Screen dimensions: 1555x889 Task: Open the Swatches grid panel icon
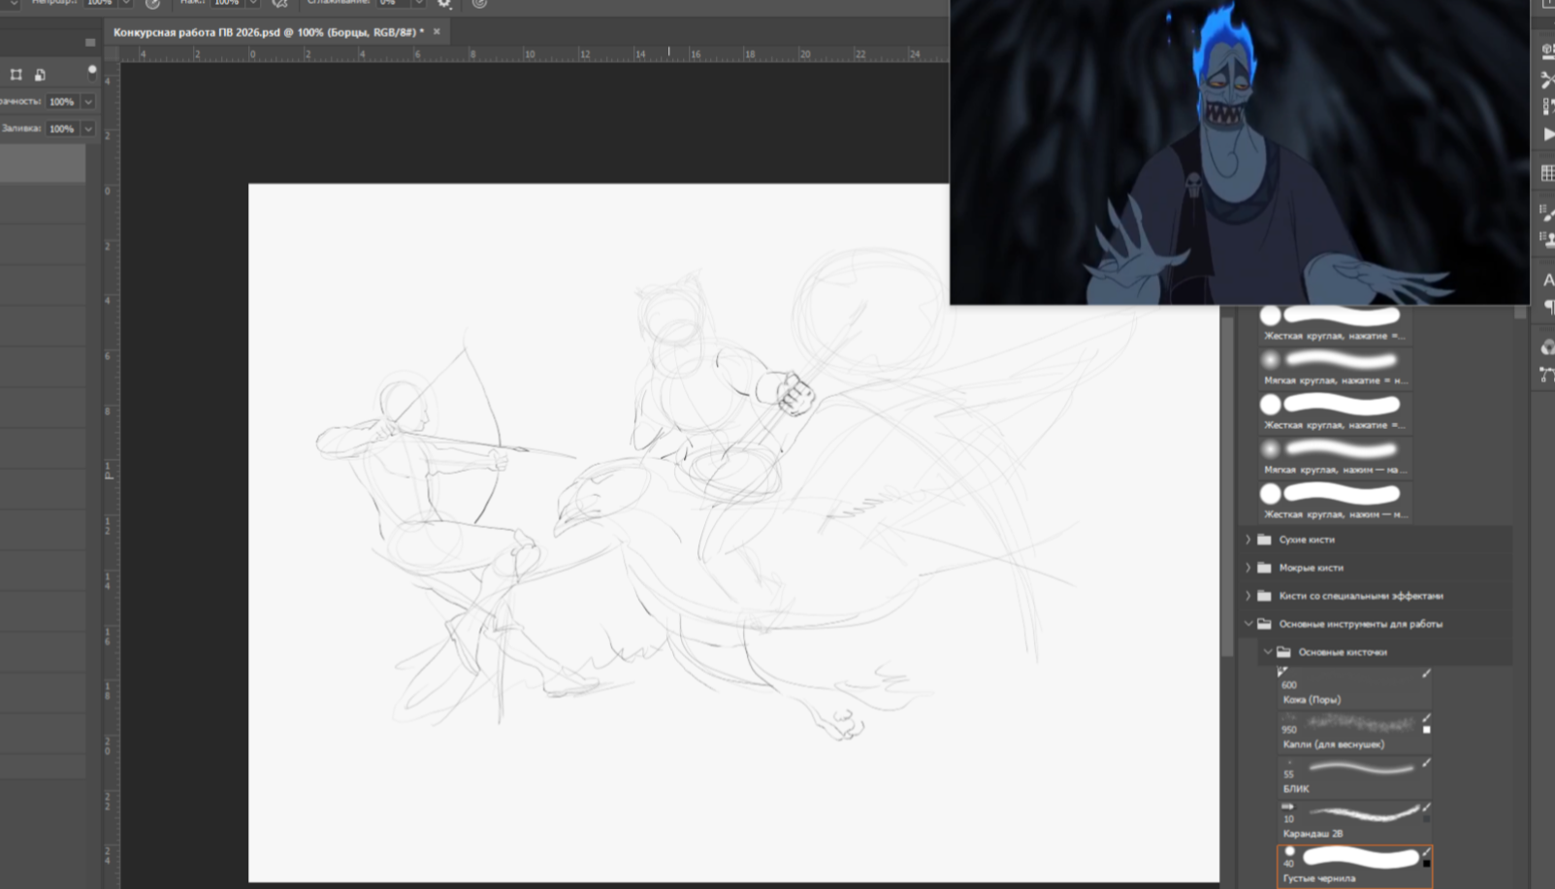[x=1546, y=173]
